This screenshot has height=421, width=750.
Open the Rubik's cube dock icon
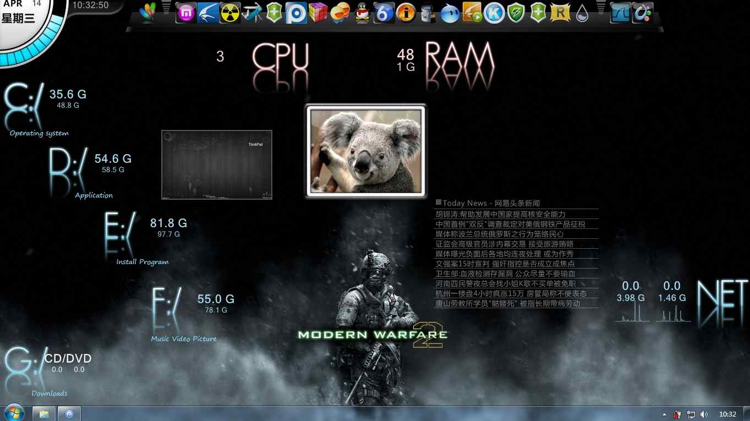(318, 13)
